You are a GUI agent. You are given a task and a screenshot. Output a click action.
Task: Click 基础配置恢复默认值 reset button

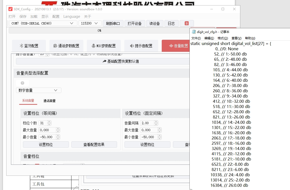pos(103,61)
